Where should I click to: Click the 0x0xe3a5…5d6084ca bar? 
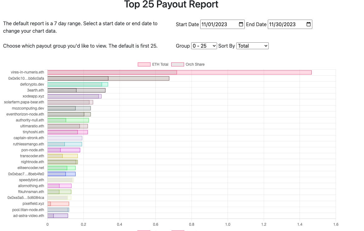[x=59, y=198]
